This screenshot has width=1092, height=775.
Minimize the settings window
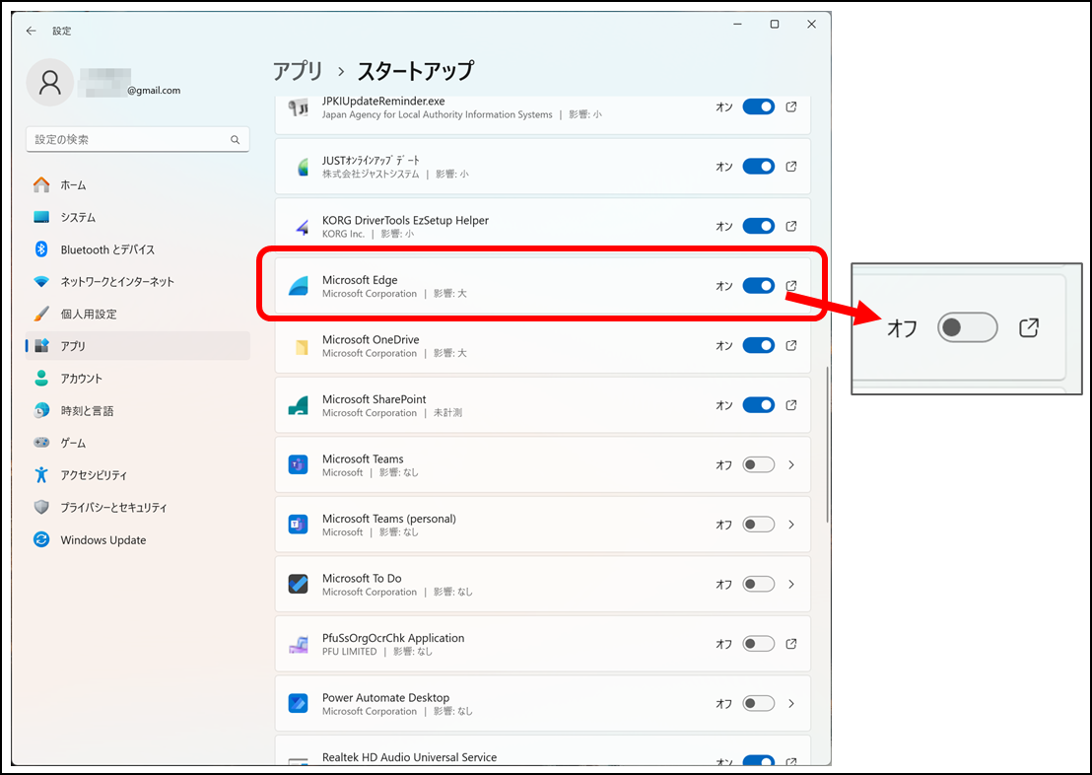(737, 25)
